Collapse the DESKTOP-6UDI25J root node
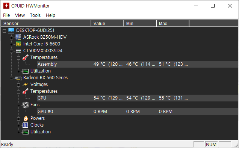The height and width of the screenshot is (148, 239). tap(4, 31)
